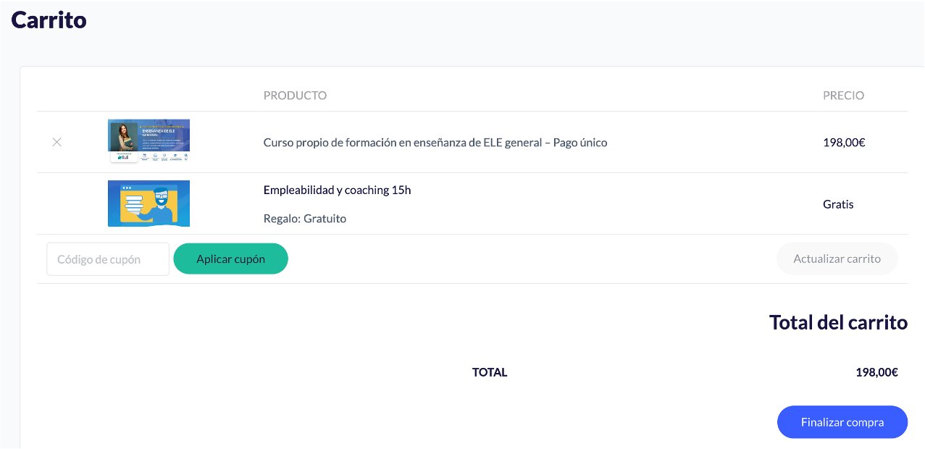
Task: Click the bold TOTAL label
Action: click(x=490, y=372)
